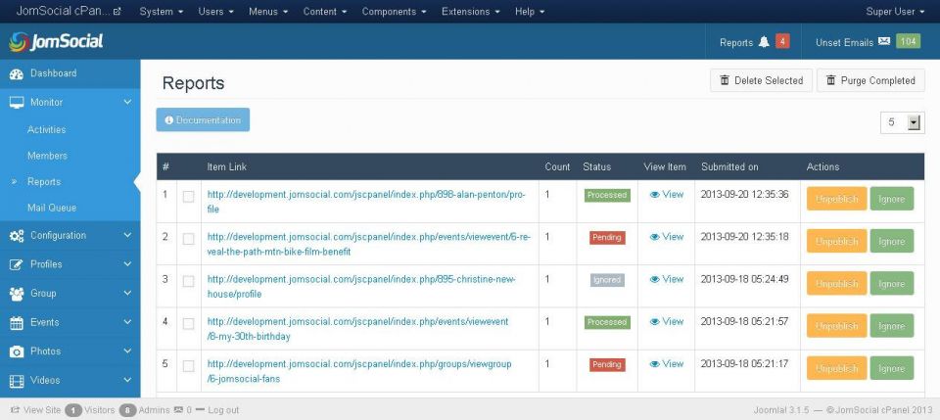
Task: Click the Purge Completed button
Action: [x=870, y=80]
